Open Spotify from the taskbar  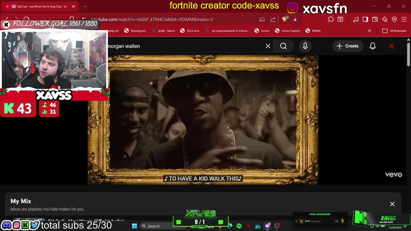click(239, 226)
